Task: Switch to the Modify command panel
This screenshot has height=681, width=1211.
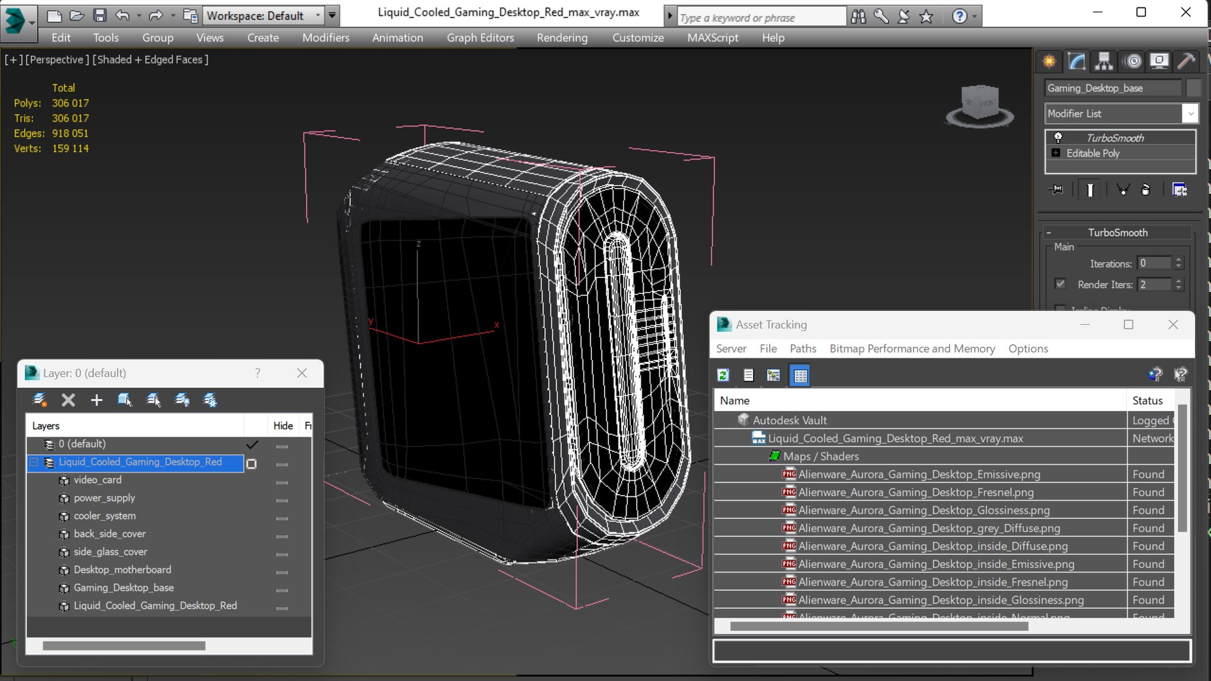Action: point(1077,61)
